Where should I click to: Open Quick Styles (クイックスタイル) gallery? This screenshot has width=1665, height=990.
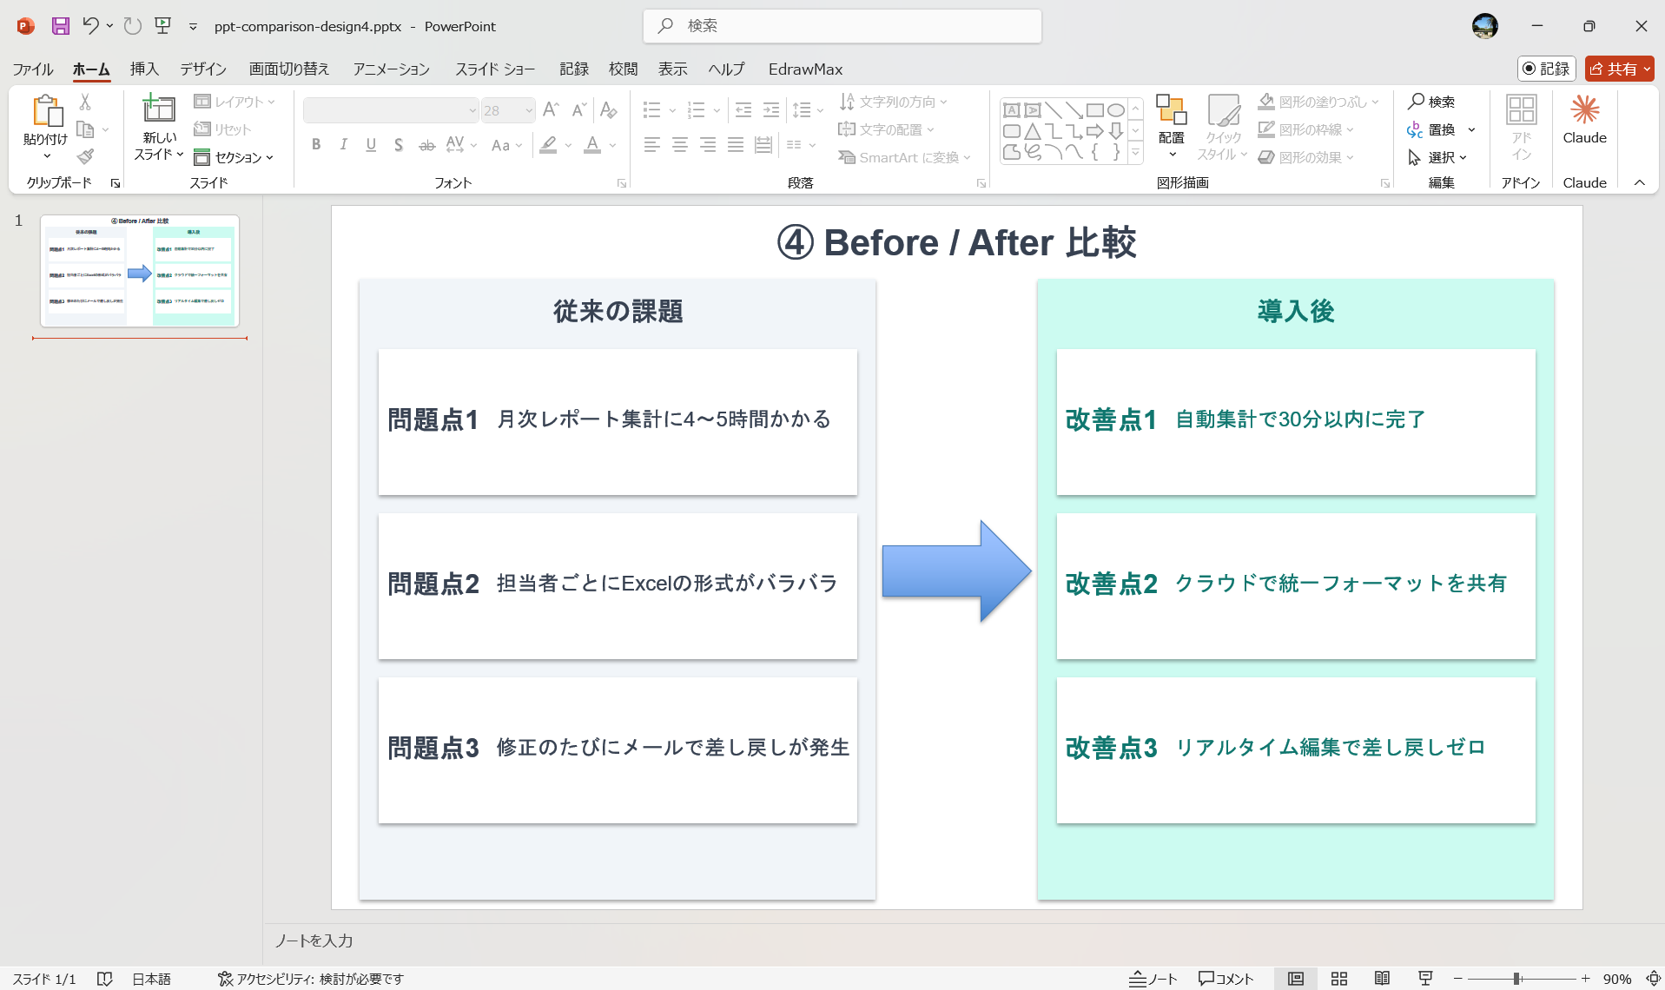[x=1223, y=126]
